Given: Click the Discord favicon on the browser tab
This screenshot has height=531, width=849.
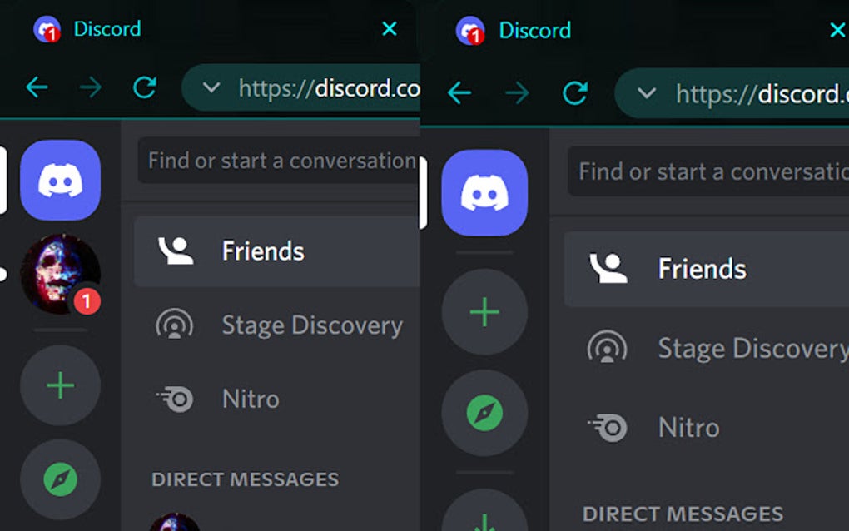Looking at the screenshot, I should [47, 30].
